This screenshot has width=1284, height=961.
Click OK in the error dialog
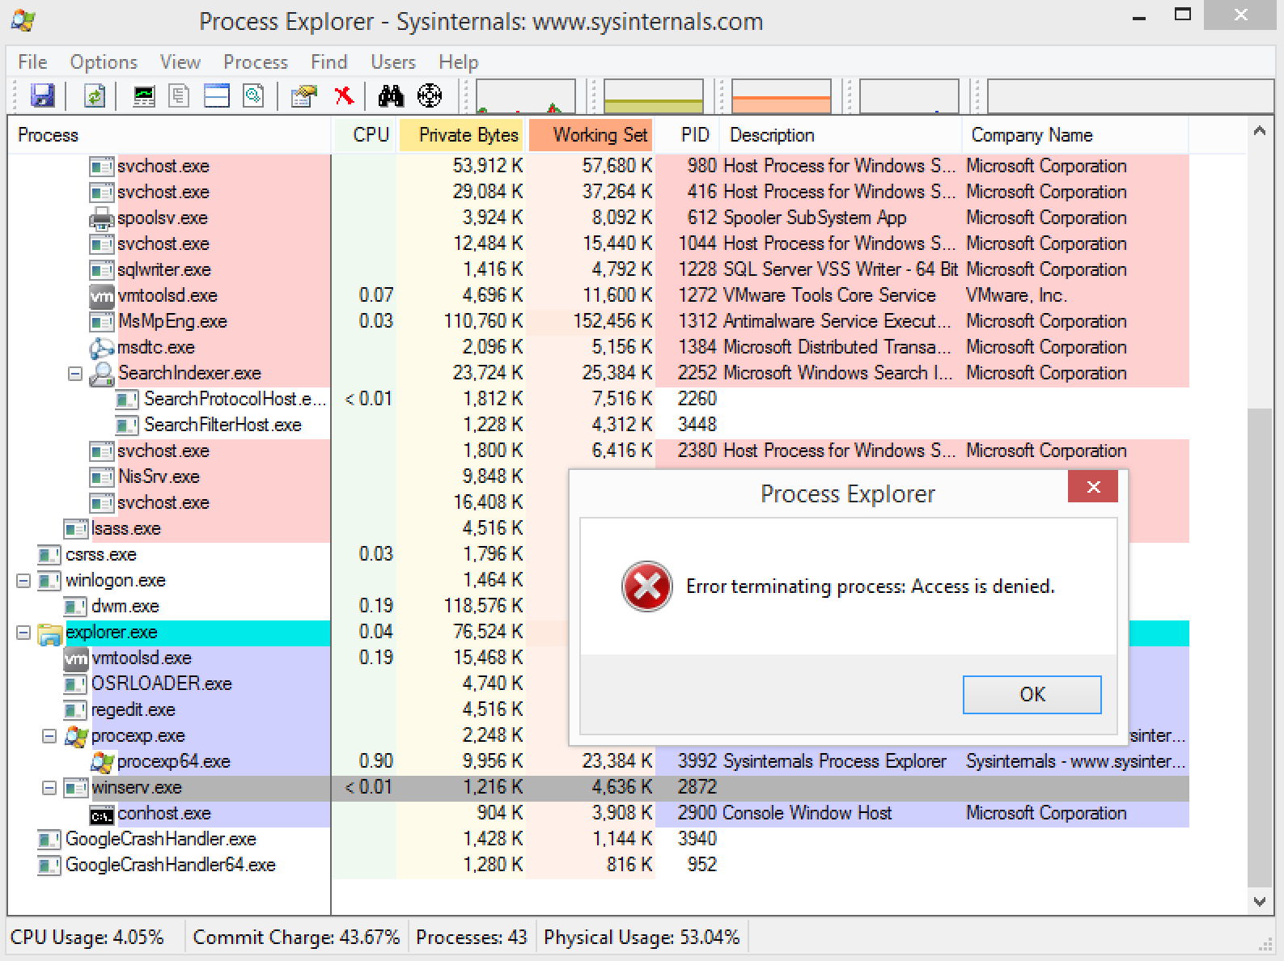click(x=1032, y=695)
